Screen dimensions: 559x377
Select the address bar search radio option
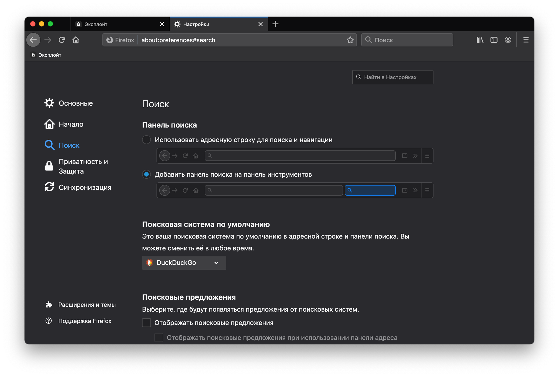point(146,140)
